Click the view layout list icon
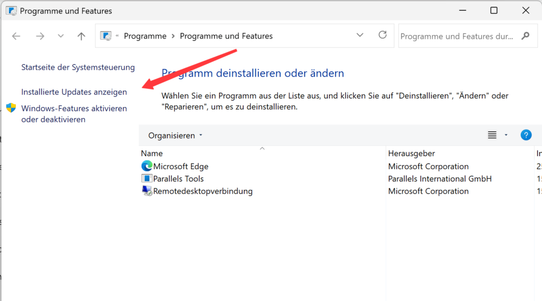The width and height of the screenshot is (542, 301). [x=492, y=135]
